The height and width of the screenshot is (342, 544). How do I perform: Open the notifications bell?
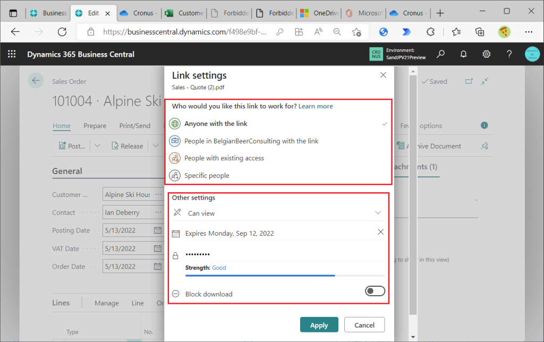pos(463,54)
